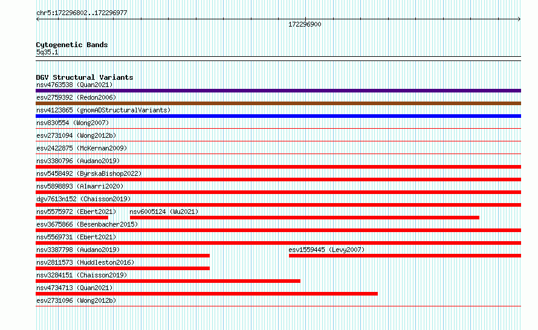The height and width of the screenshot is (330, 538).
Task: Click the short red bar under nsv5575972
Action: tap(72, 218)
